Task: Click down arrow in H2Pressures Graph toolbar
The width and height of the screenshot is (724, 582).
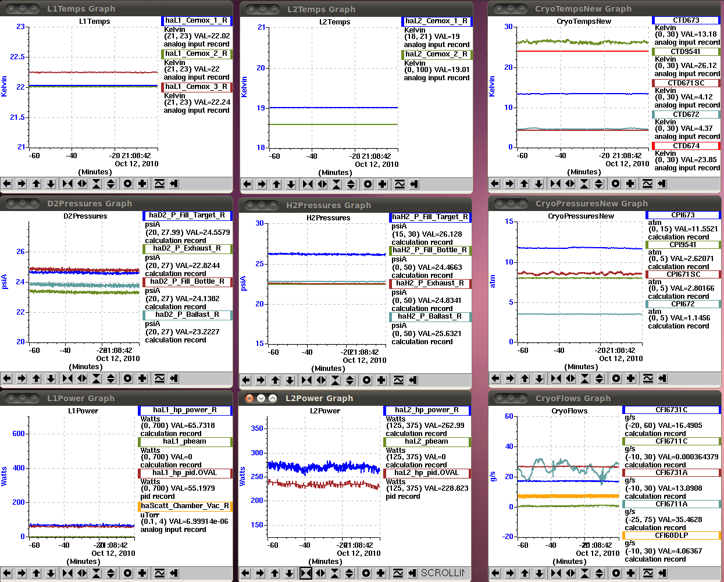Action: pyautogui.click(x=290, y=380)
